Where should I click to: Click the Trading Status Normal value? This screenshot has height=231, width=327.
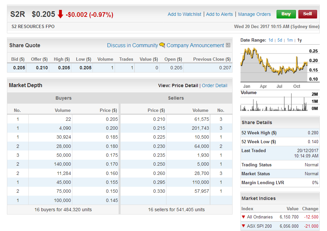311,165
